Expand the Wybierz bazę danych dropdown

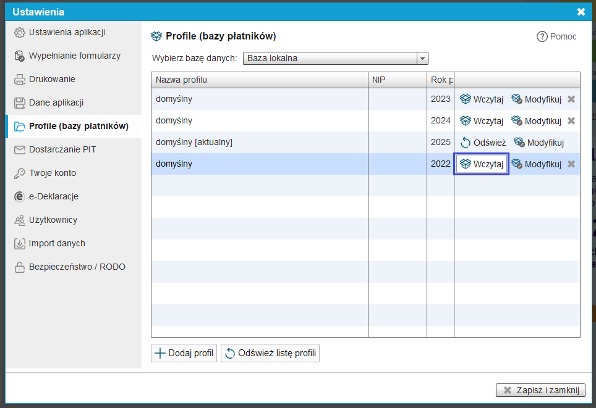tap(422, 59)
